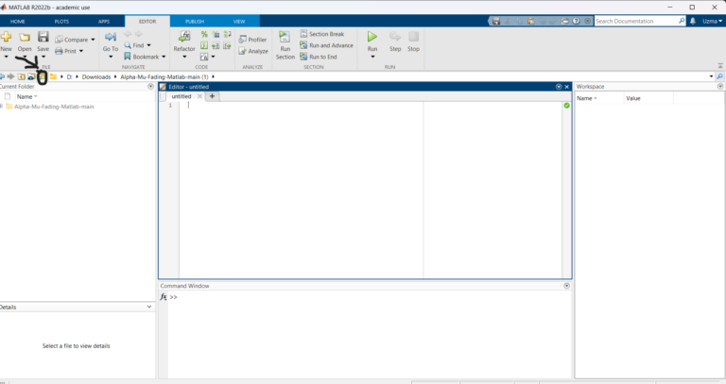Click the Analyze code icon
This screenshot has width=726, height=384.
coord(243,51)
